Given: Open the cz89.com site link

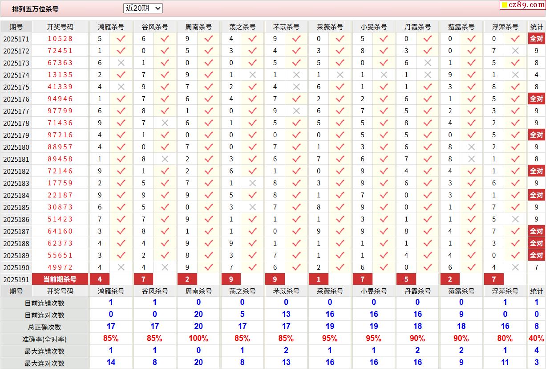Looking at the screenshot, I should click(x=523, y=5).
